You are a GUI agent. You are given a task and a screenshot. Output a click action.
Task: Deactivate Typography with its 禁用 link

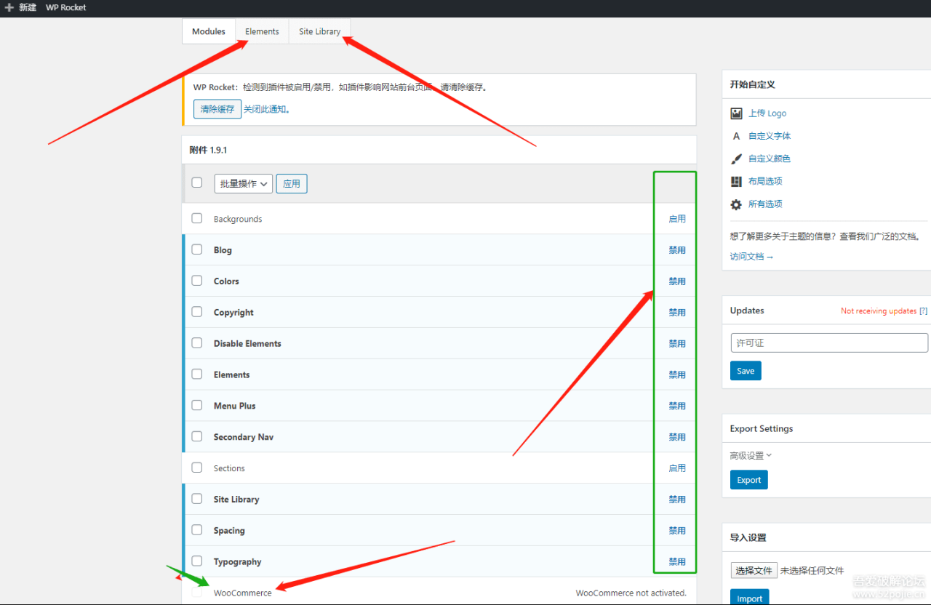tap(677, 562)
